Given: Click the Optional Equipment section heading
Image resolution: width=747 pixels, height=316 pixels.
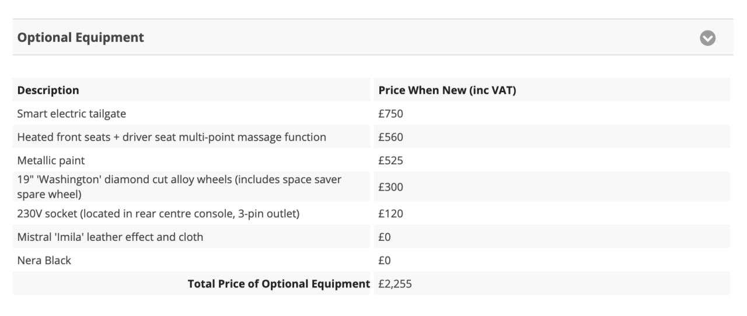Looking at the screenshot, I should tap(81, 38).
